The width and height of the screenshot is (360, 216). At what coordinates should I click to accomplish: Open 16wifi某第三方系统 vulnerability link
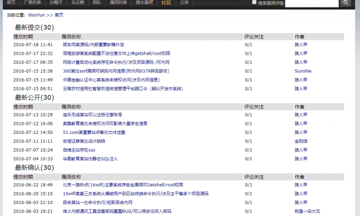tap(135, 194)
